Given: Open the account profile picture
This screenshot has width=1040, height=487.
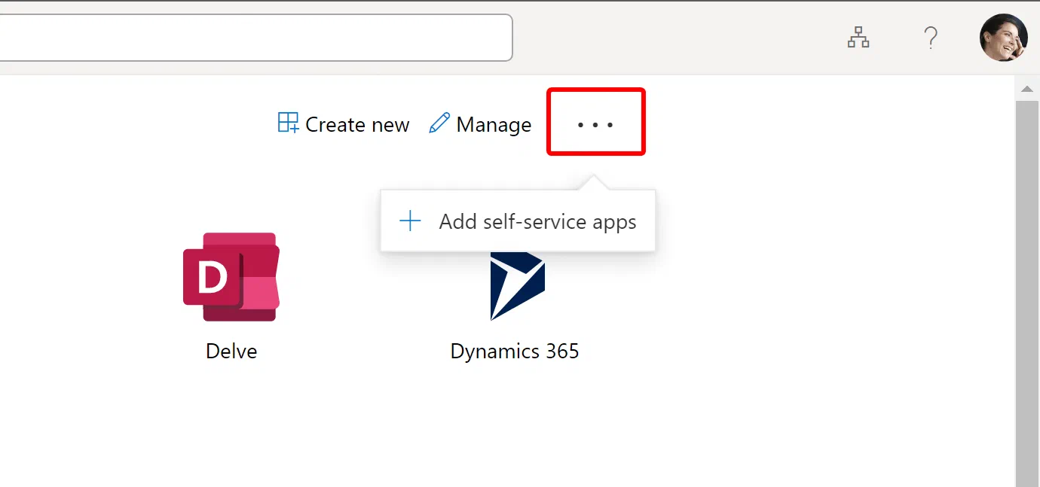Looking at the screenshot, I should point(1003,37).
